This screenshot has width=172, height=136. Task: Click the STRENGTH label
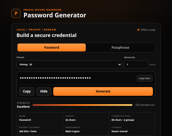coord(23,103)
